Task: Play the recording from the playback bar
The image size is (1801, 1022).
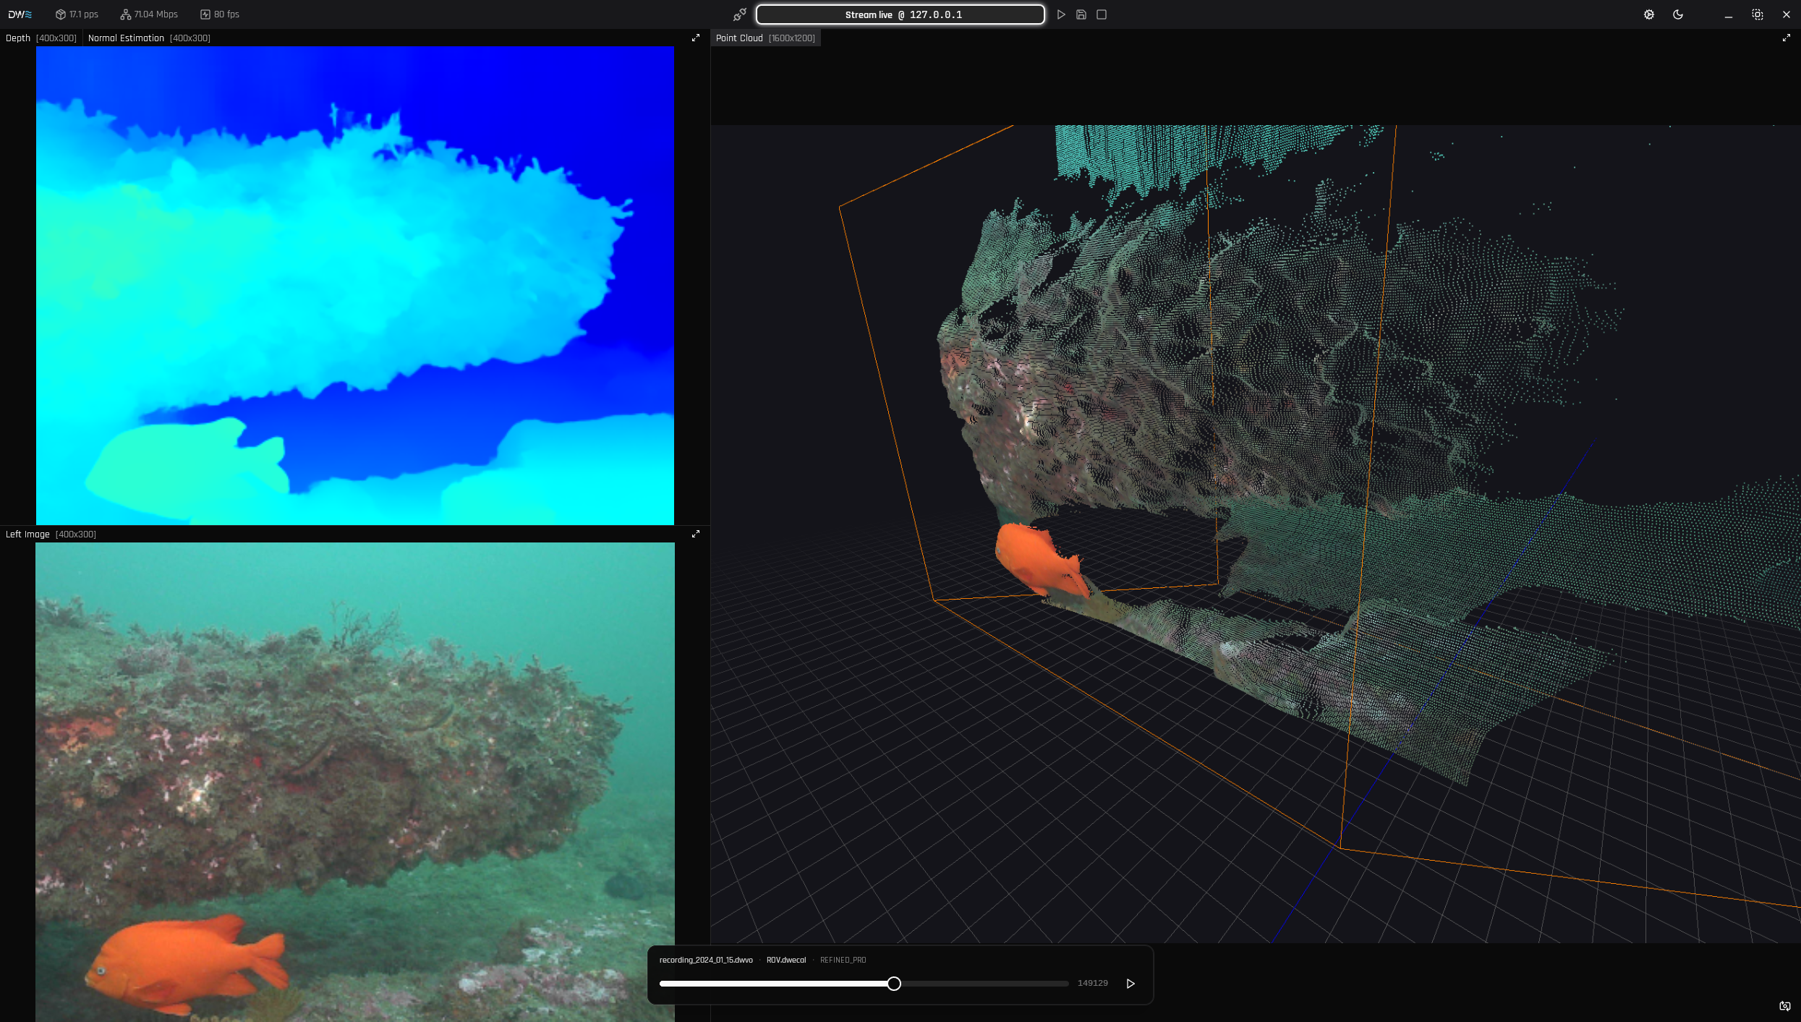Action: (1131, 984)
